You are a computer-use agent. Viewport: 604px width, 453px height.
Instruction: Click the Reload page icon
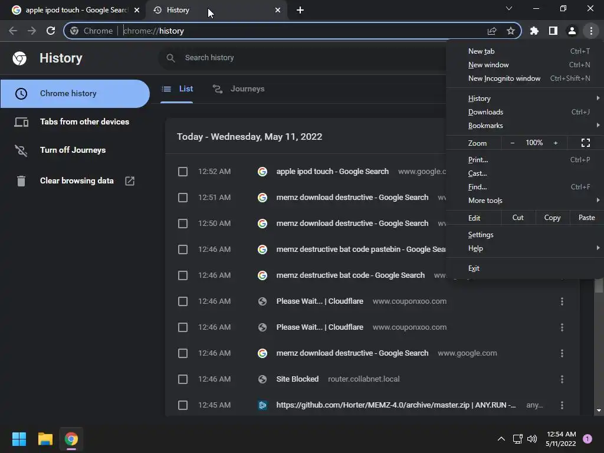click(x=51, y=31)
